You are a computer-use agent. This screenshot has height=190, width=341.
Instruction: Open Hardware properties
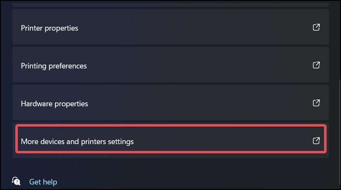coord(171,102)
